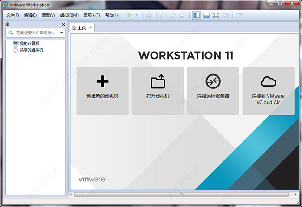Click the horizontal scrollbar at the bottom
Image resolution: width=302 pixels, height=207 pixels.
pos(181,194)
